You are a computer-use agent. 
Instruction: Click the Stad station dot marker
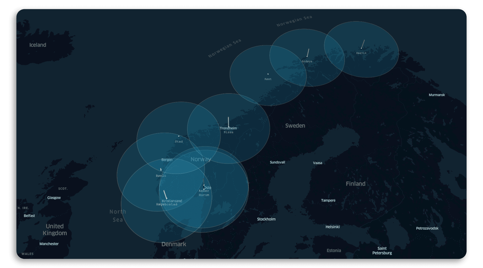[x=178, y=136]
